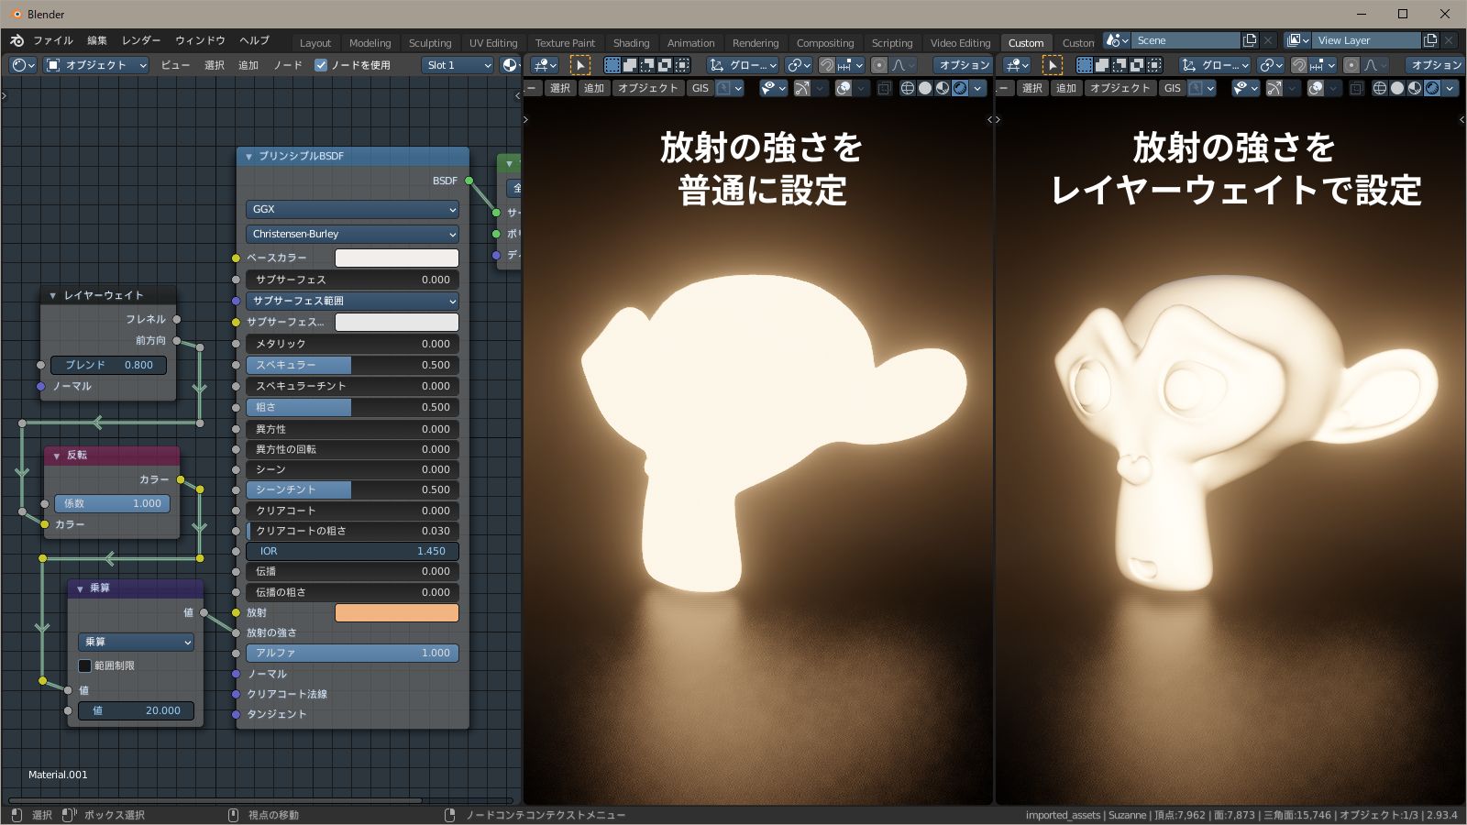
Task: Switch to the Compositing workspace tab
Action: tap(824, 43)
